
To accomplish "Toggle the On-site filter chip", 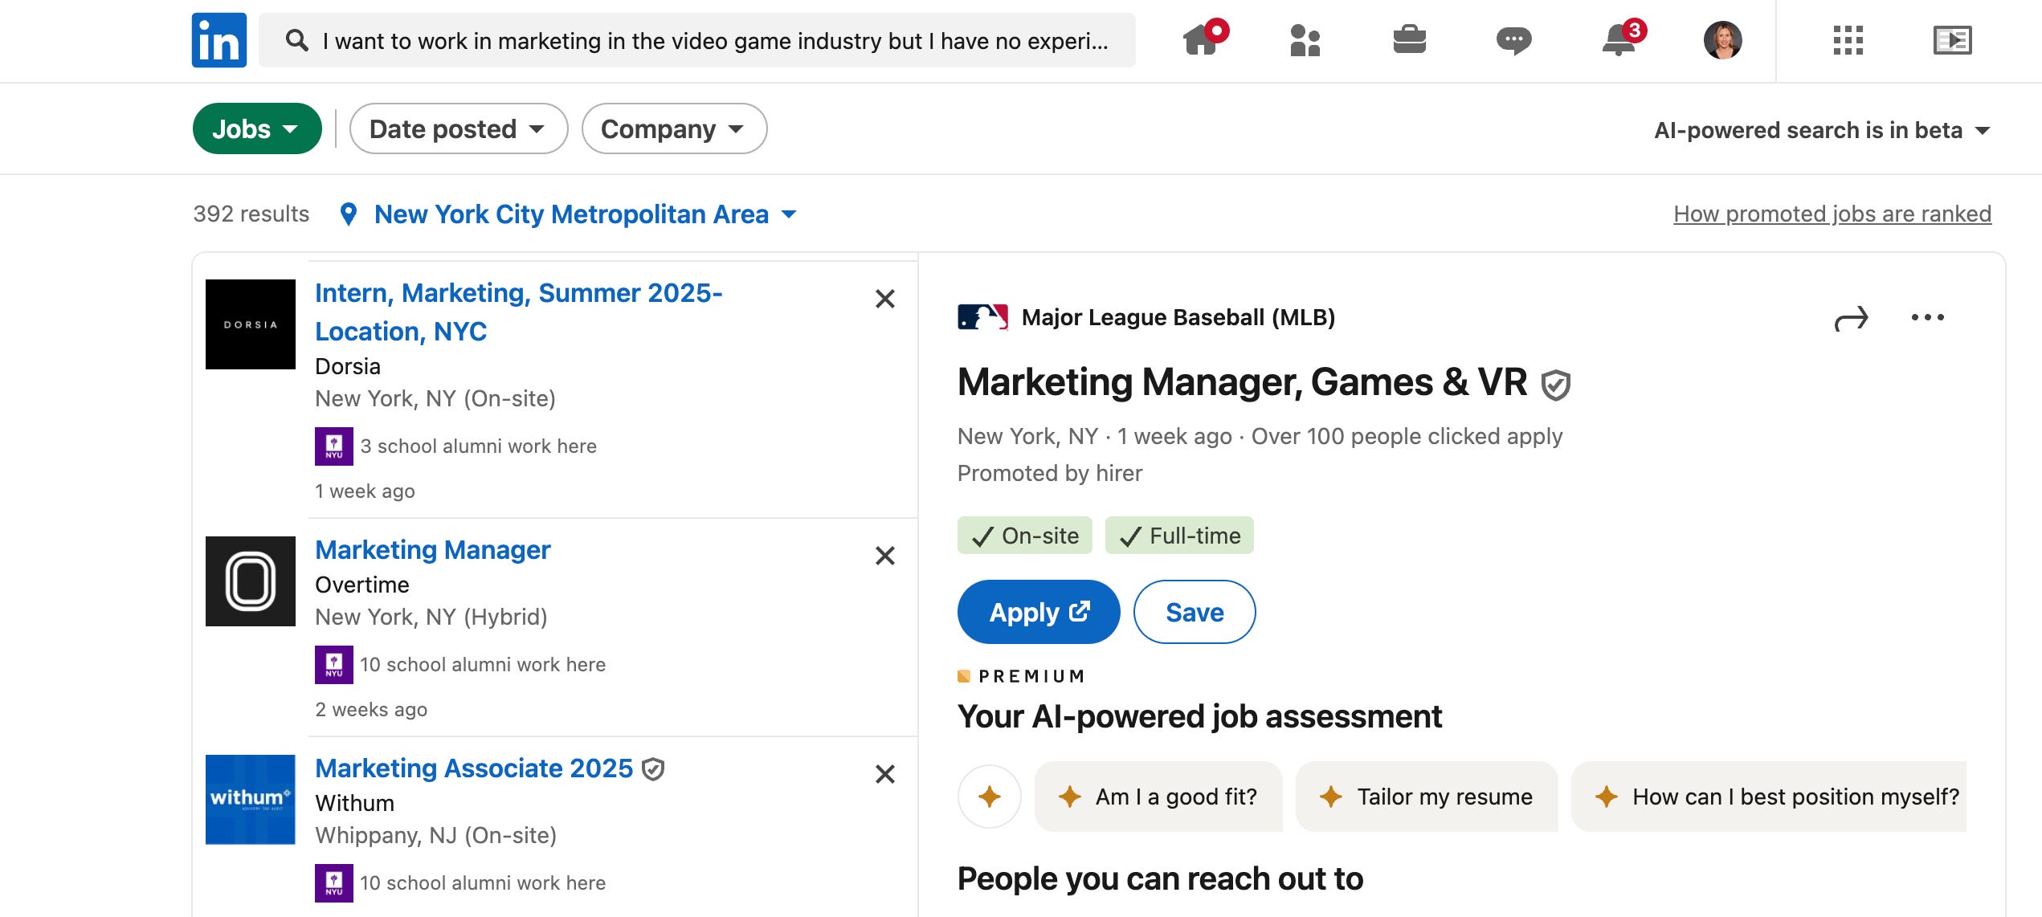I will coord(1025,536).
